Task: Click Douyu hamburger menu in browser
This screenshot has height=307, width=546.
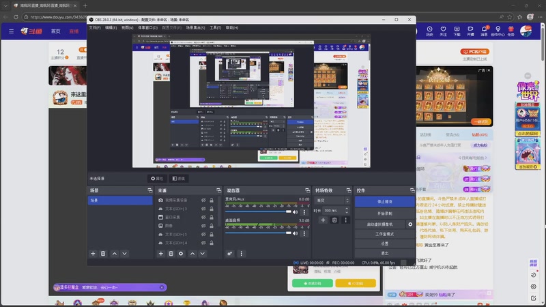Action: [x=11, y=31]
